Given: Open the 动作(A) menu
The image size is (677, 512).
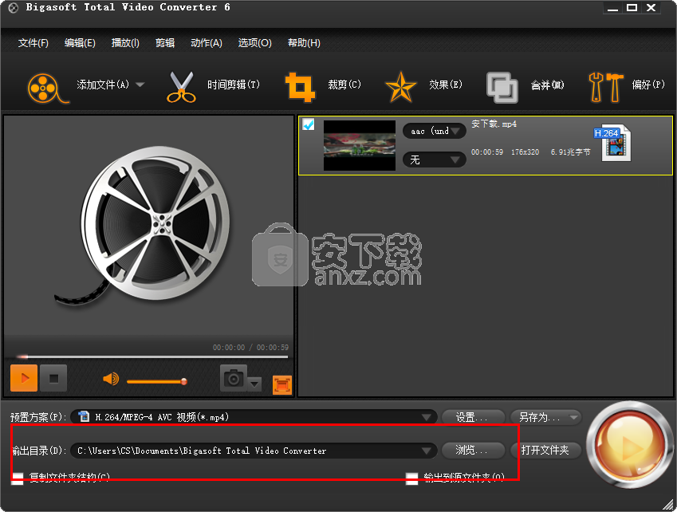Looking at the screenshot, I should (x=207, y=43).
